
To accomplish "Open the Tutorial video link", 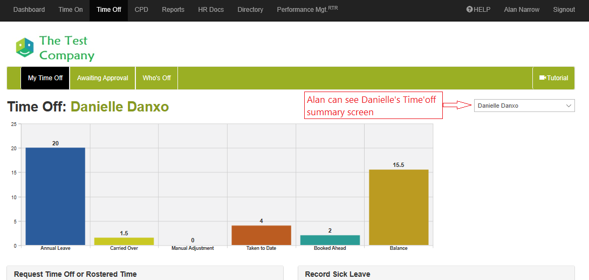I will coord(553,78).
